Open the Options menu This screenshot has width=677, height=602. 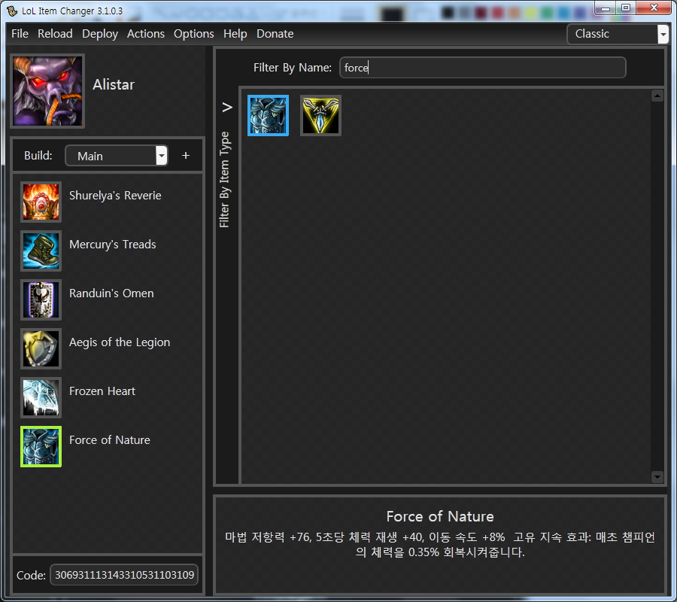(193, 34)
